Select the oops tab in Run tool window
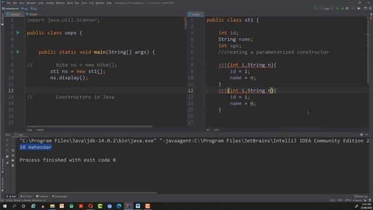Viewport: 373px width, 210px height. point(19,135)
